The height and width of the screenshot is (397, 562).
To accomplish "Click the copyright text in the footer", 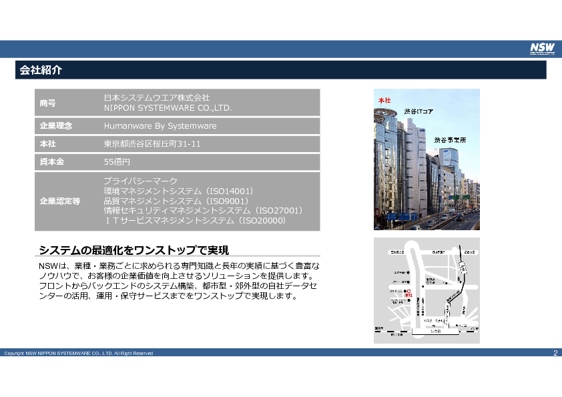I will pos(79,353).
